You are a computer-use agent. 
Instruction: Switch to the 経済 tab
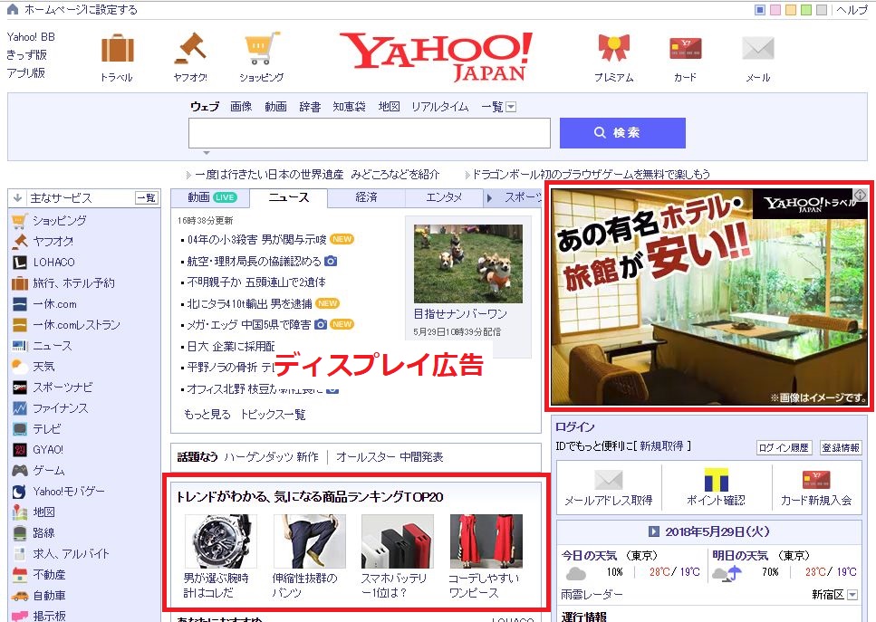tap(366, 197)
